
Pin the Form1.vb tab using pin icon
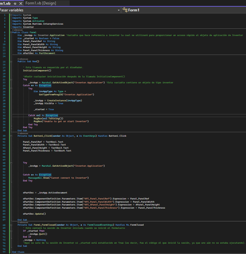pos(15,3)
